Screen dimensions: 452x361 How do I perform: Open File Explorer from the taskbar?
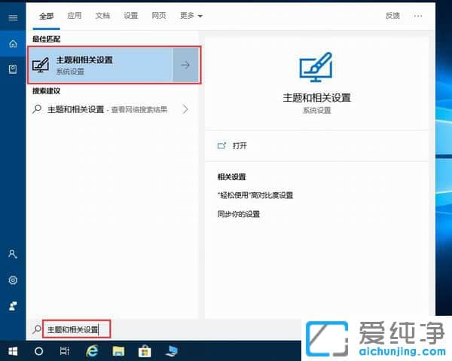point(118,351)
